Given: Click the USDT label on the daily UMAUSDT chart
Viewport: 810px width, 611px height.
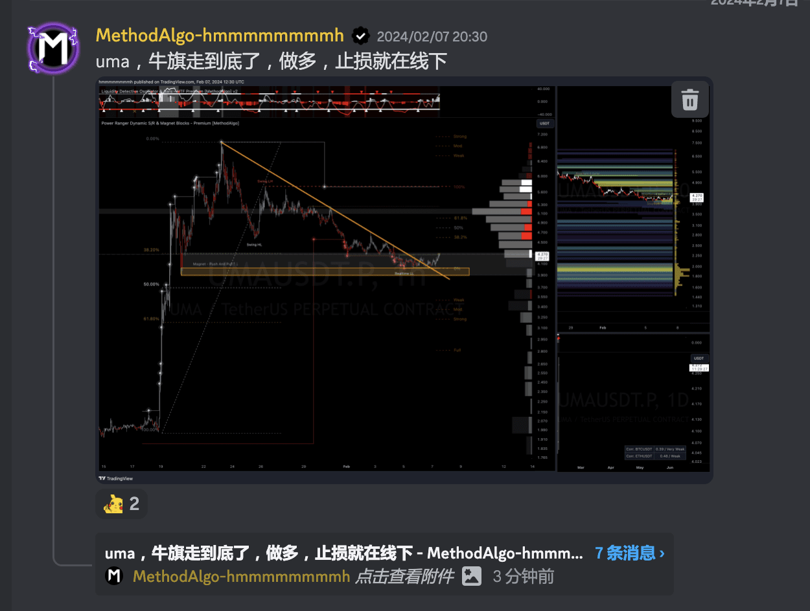Looking at the screenshot, I should 699,358.
